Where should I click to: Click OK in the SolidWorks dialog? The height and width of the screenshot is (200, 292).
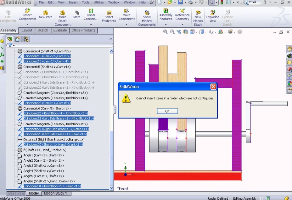(167, 111)
